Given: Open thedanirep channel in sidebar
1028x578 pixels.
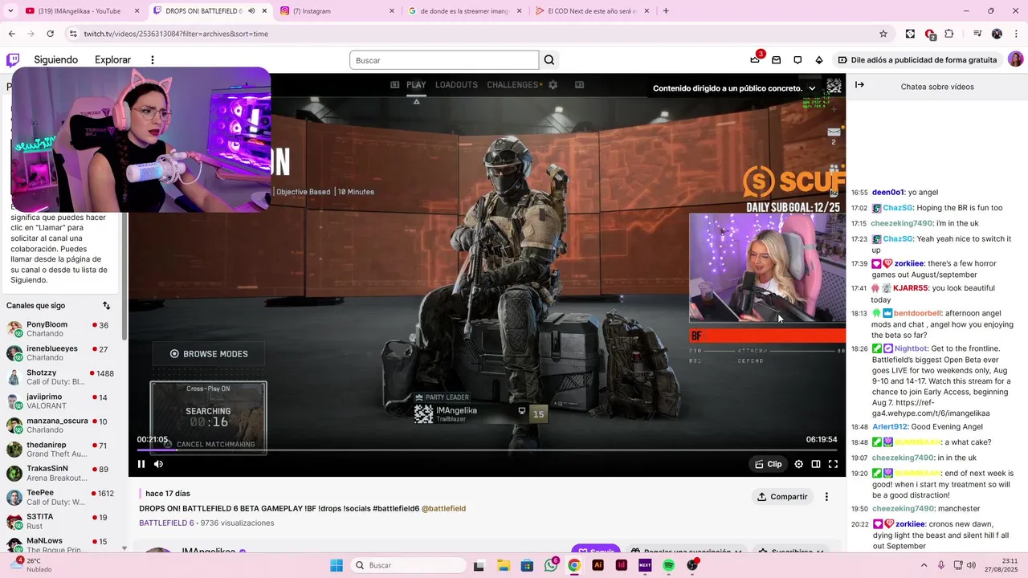Looking at the screenshot, I should click(60, 449).
